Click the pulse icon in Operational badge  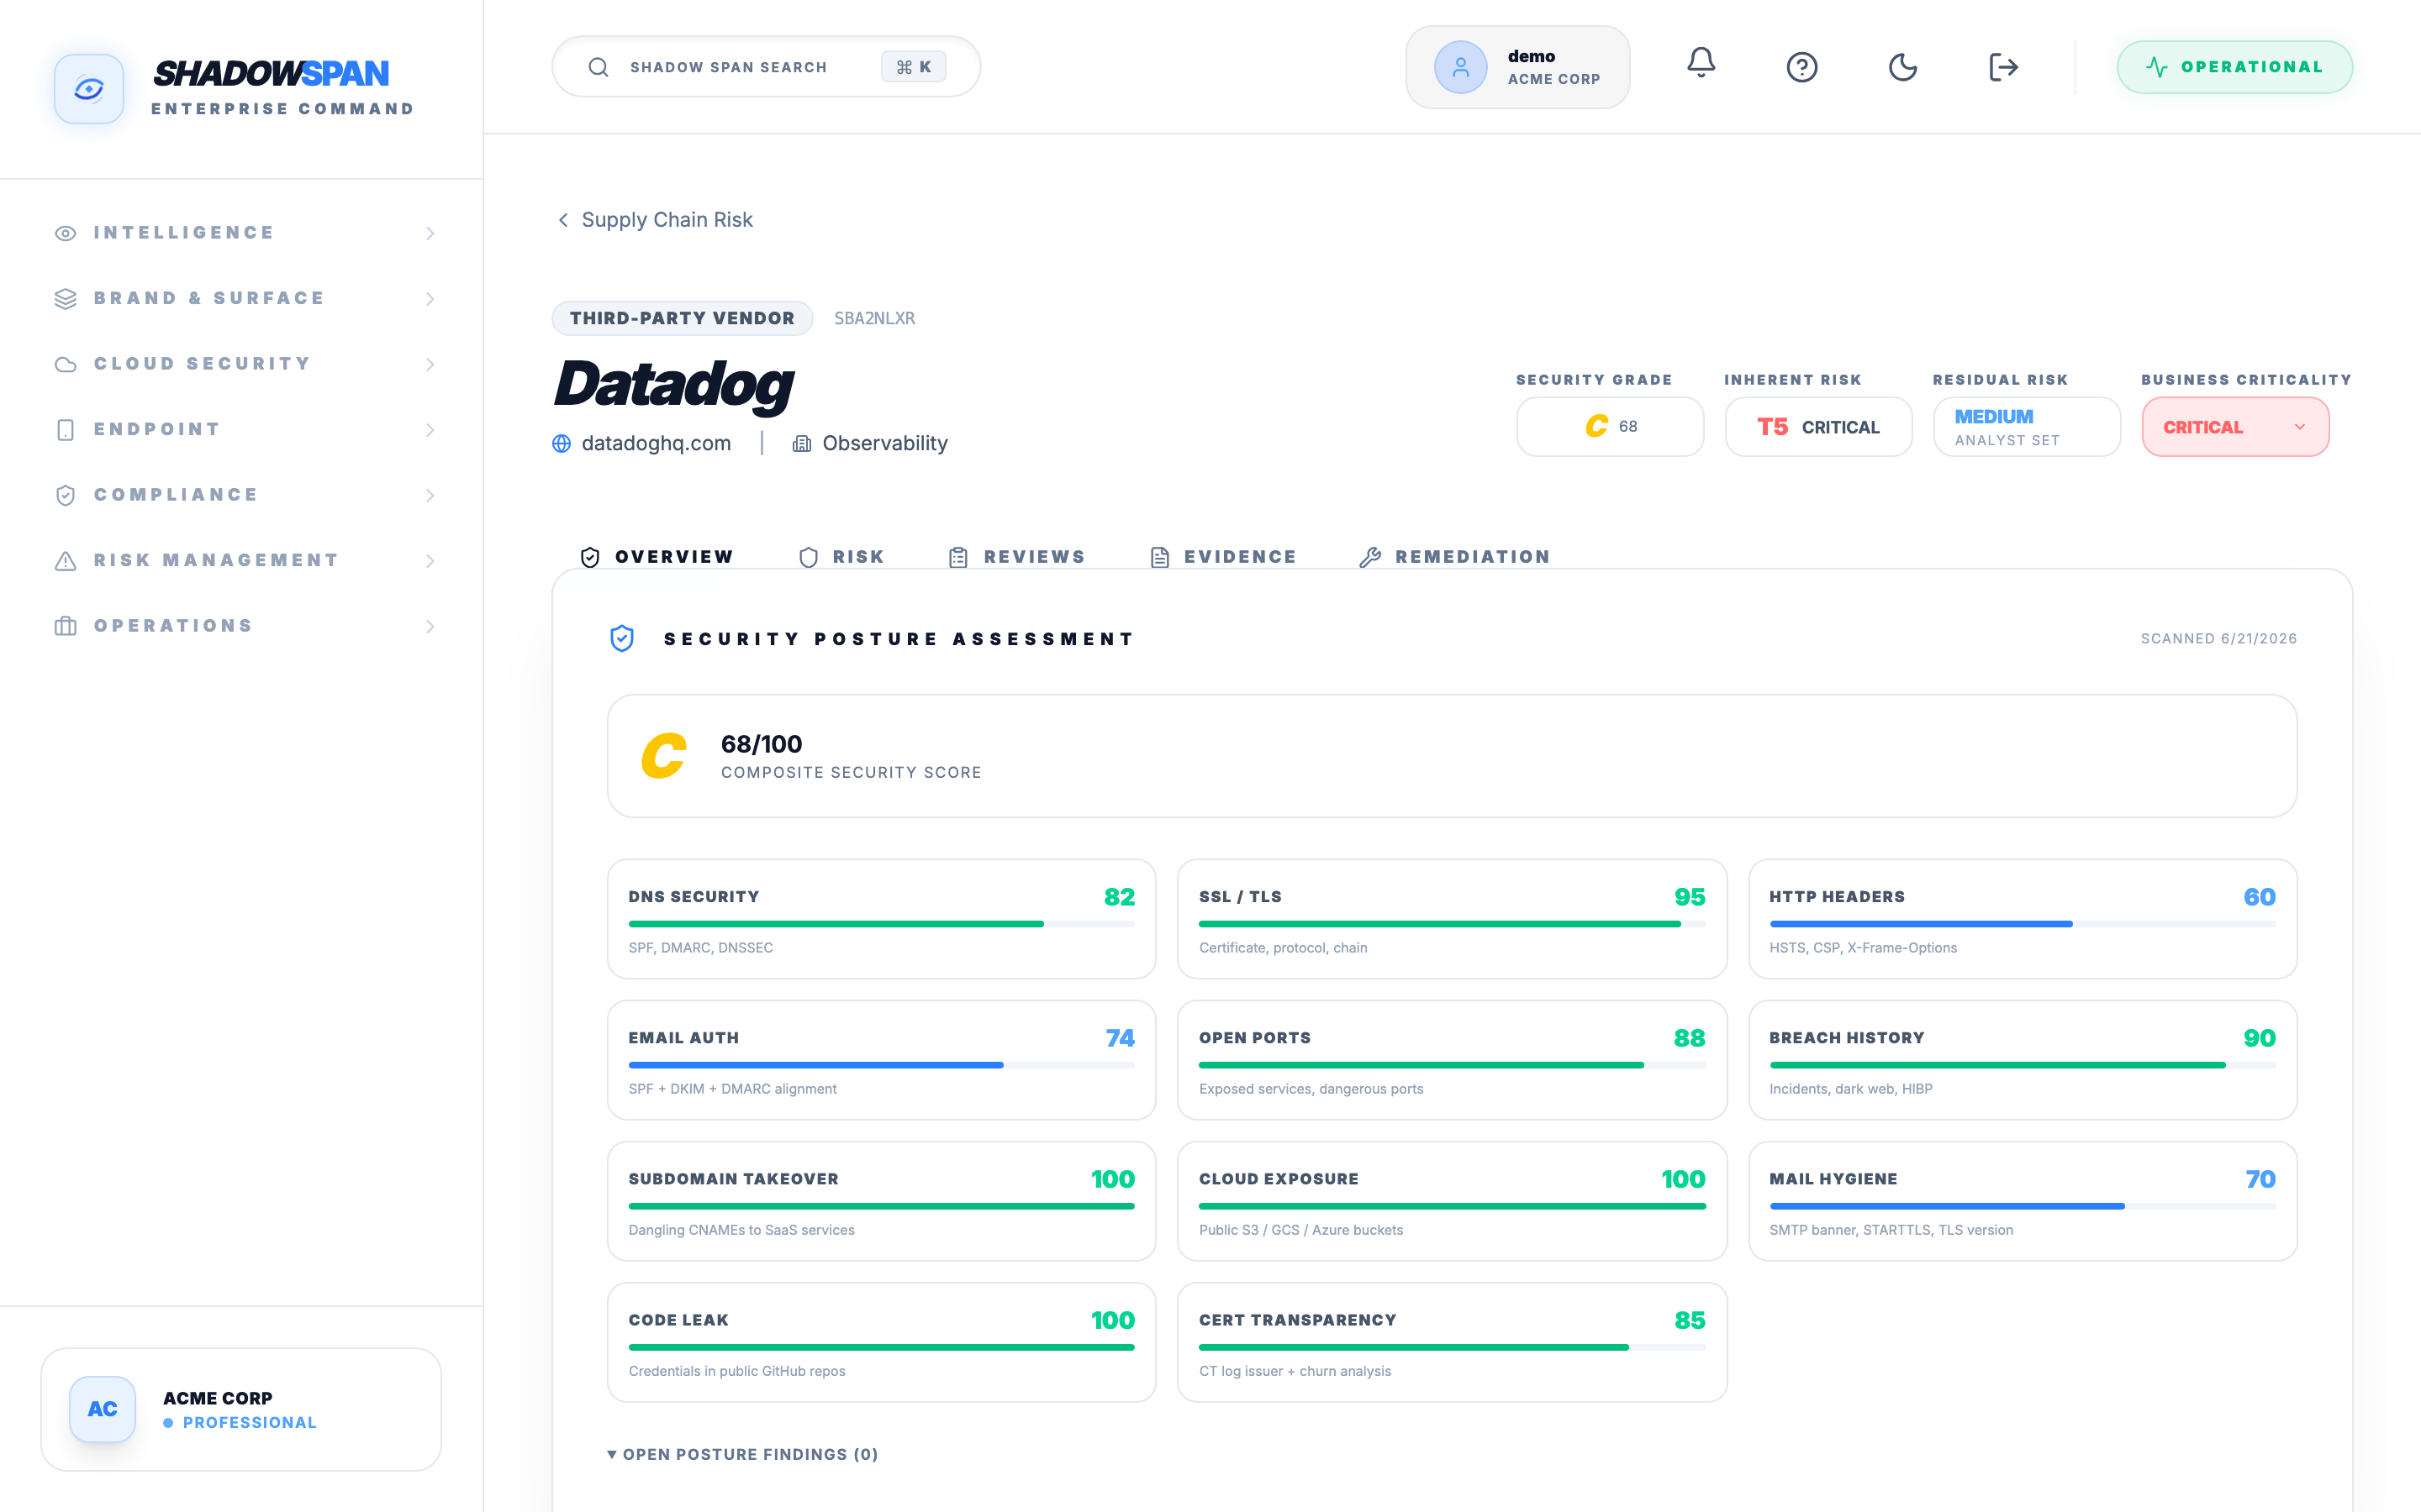[2157, 67]
